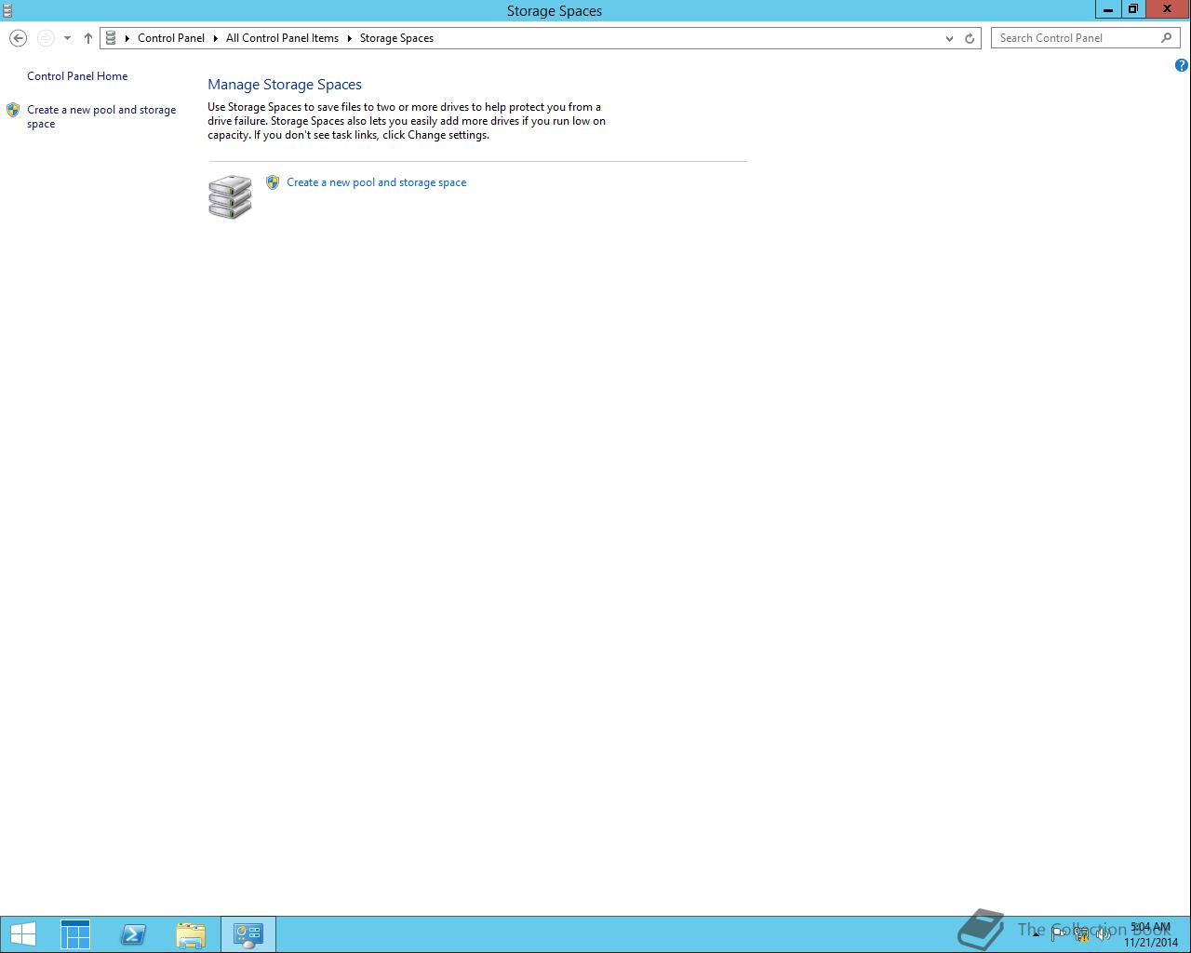
Task: Click sidebar Create a new pool and storage space
Action: pyautogui.click(x=101, y=116)
